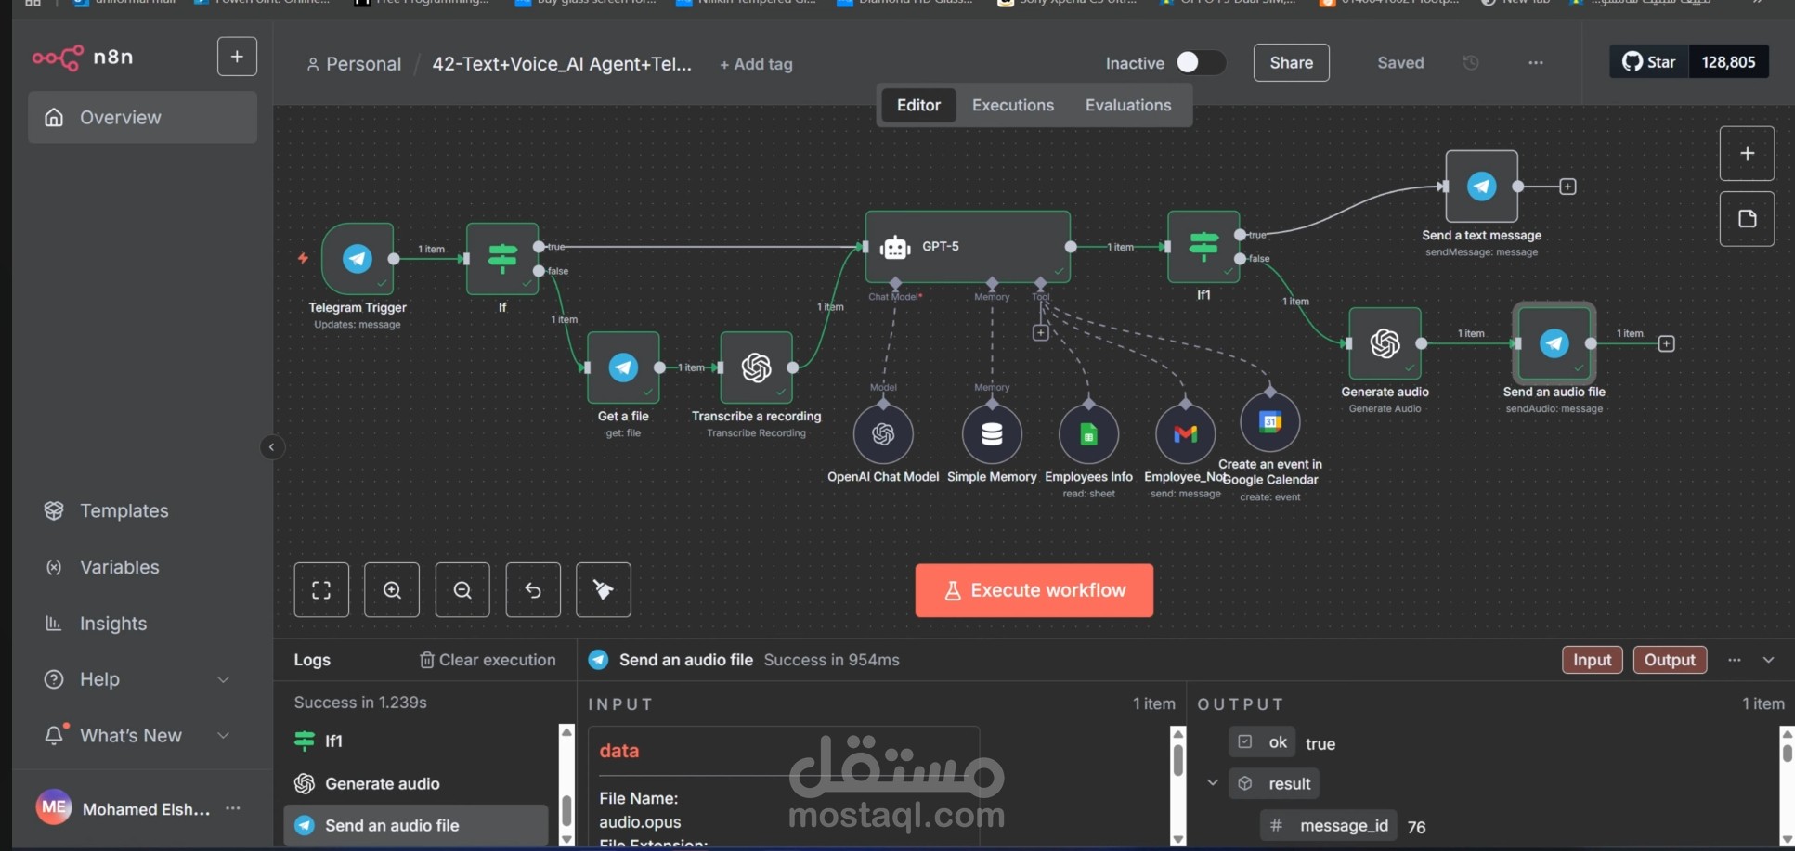Click the zoom in button
The width and height of the screenshot is (1795, 851).
pyautogui.click(x=392, y=590)
